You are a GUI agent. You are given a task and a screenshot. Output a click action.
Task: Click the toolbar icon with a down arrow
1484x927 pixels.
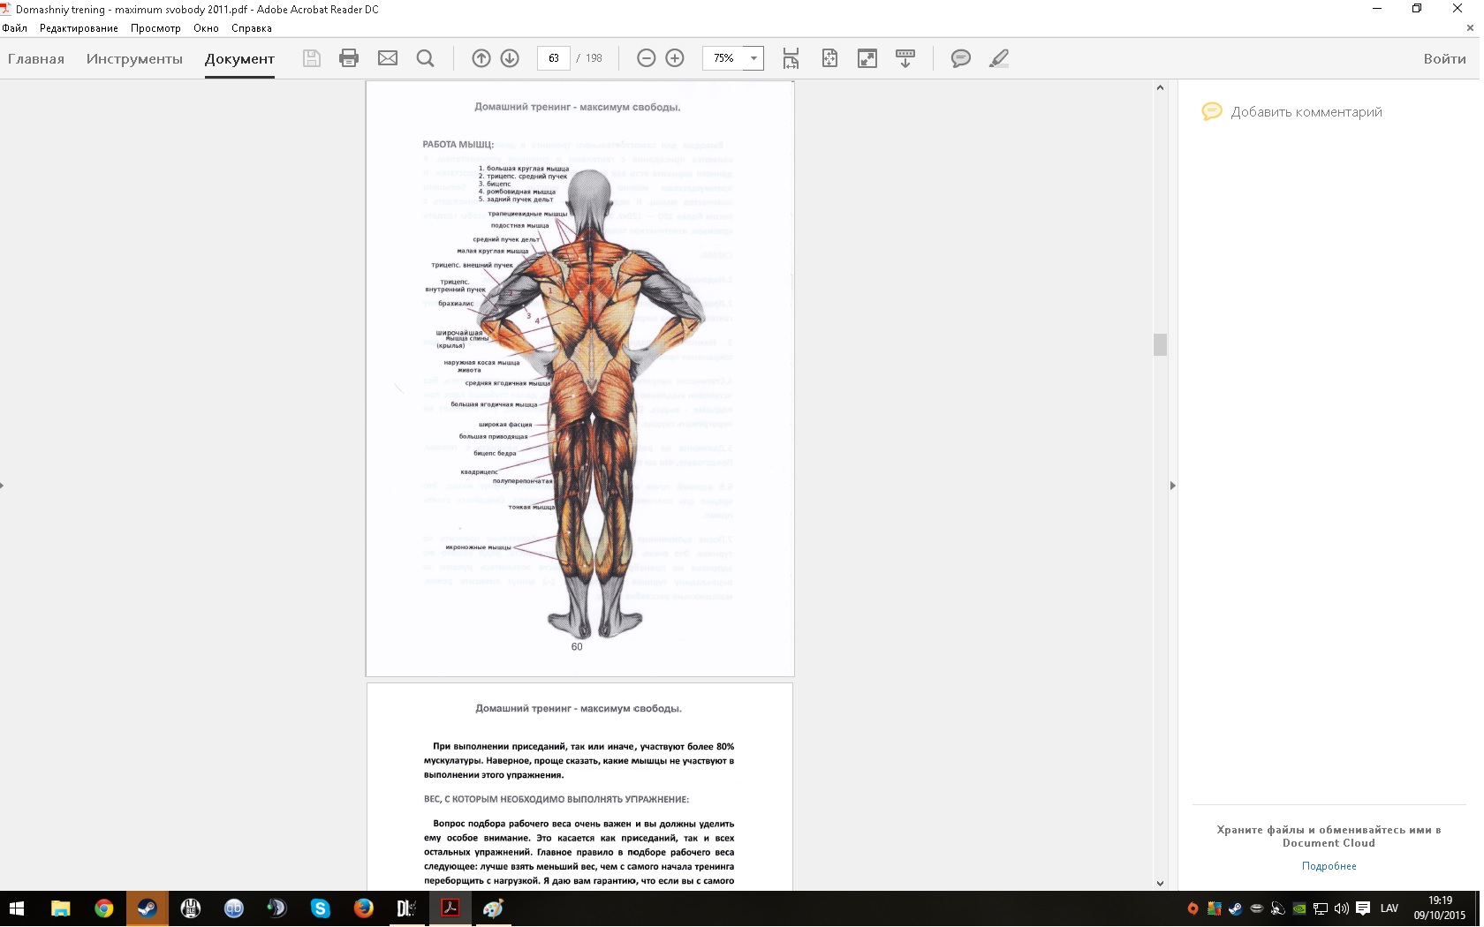tap(905, 58)
